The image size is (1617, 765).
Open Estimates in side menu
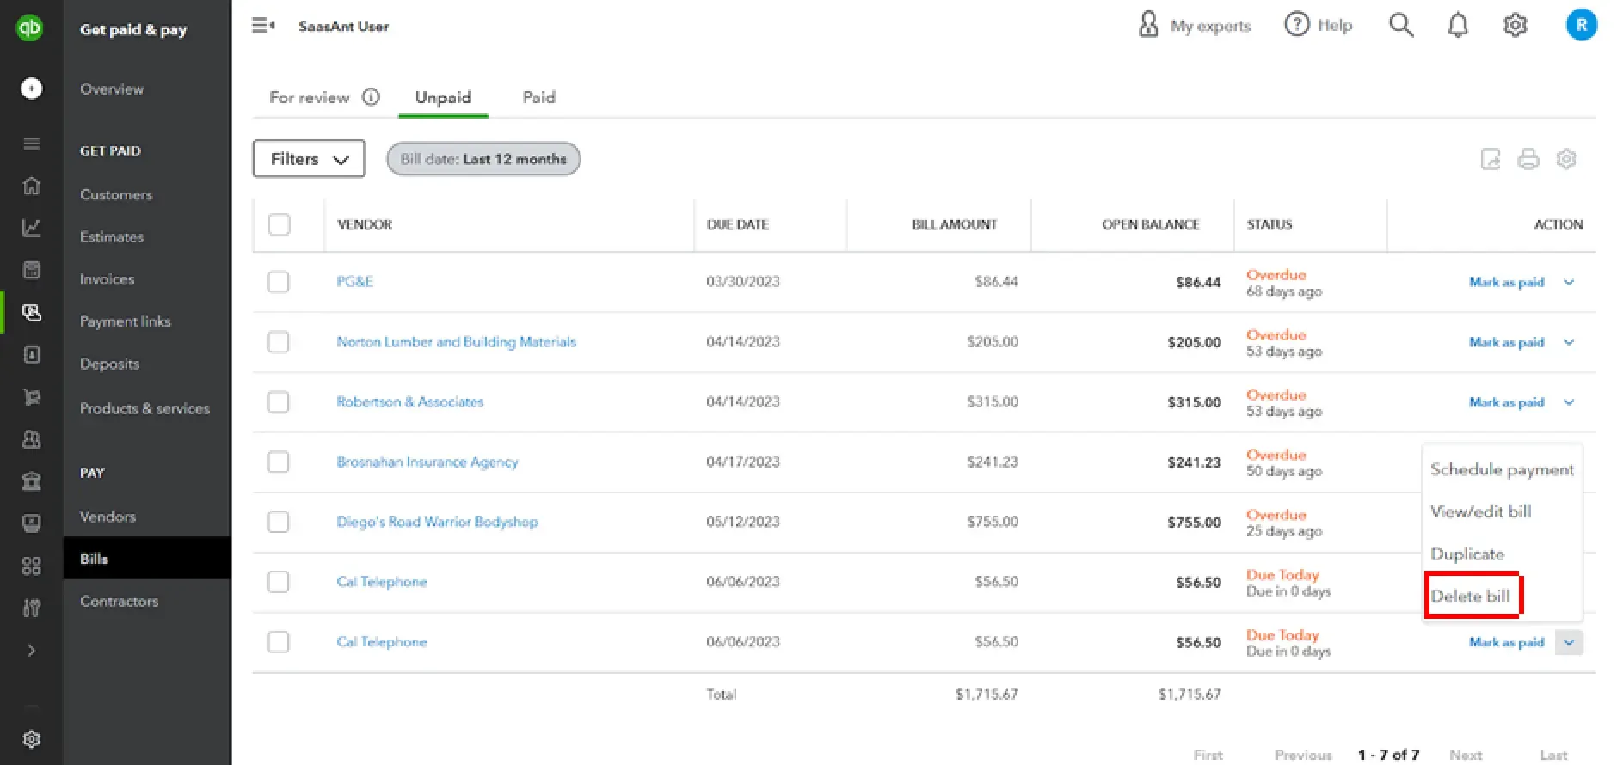tap(112, 236)
